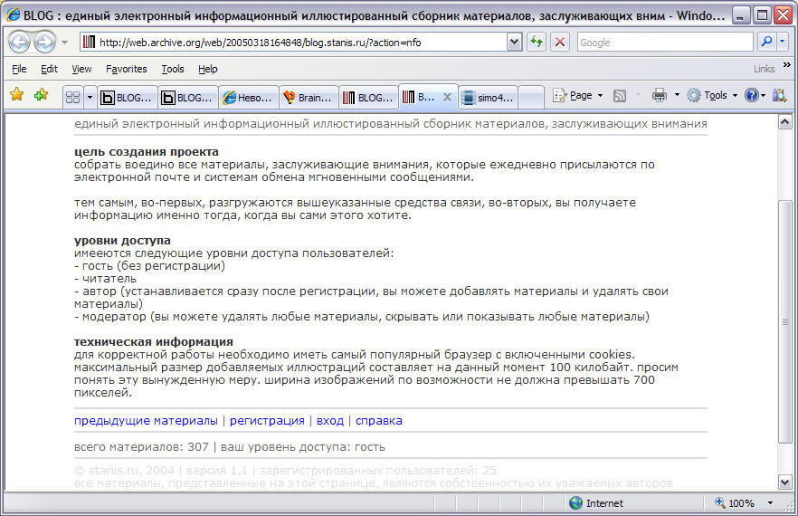The width and height of the screenshot is (798, 516).
Task: Switch to the simo4 tab
Action: click(x=489, y=97)
